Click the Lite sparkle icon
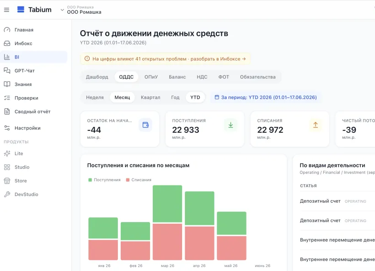The image size is (375, 271). (x=7, y=153)
